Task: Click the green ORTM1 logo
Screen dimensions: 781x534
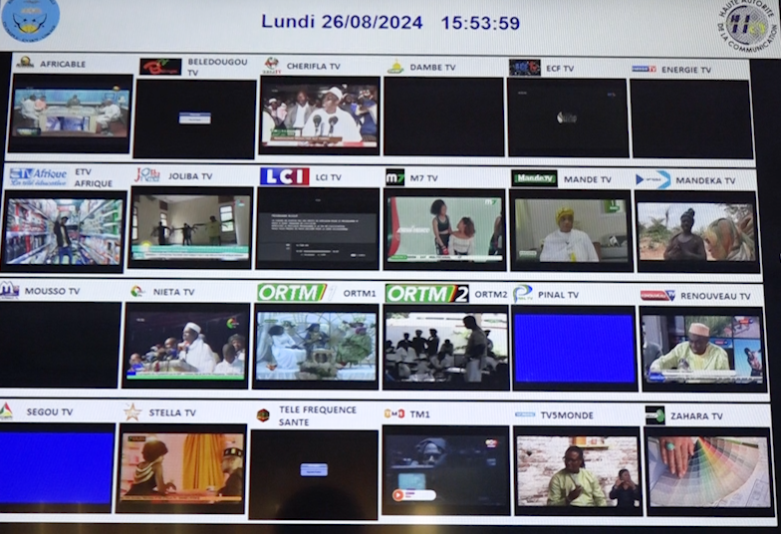Action: pos(292,293)
